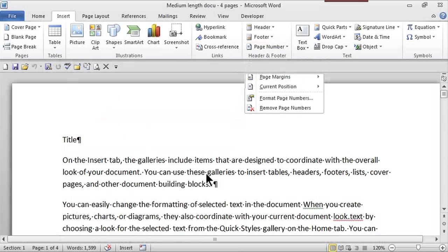Open the Clip Art pane
This screenshot has height=252, width=448.
pos(95,37)
